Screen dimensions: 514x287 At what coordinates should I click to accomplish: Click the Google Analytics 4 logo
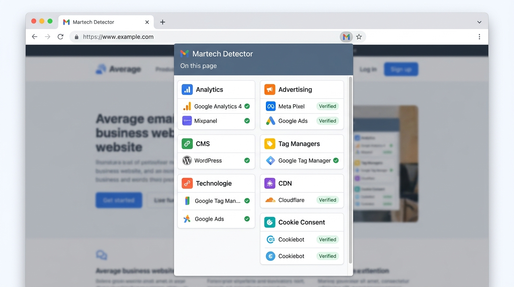tap(187, 107)
